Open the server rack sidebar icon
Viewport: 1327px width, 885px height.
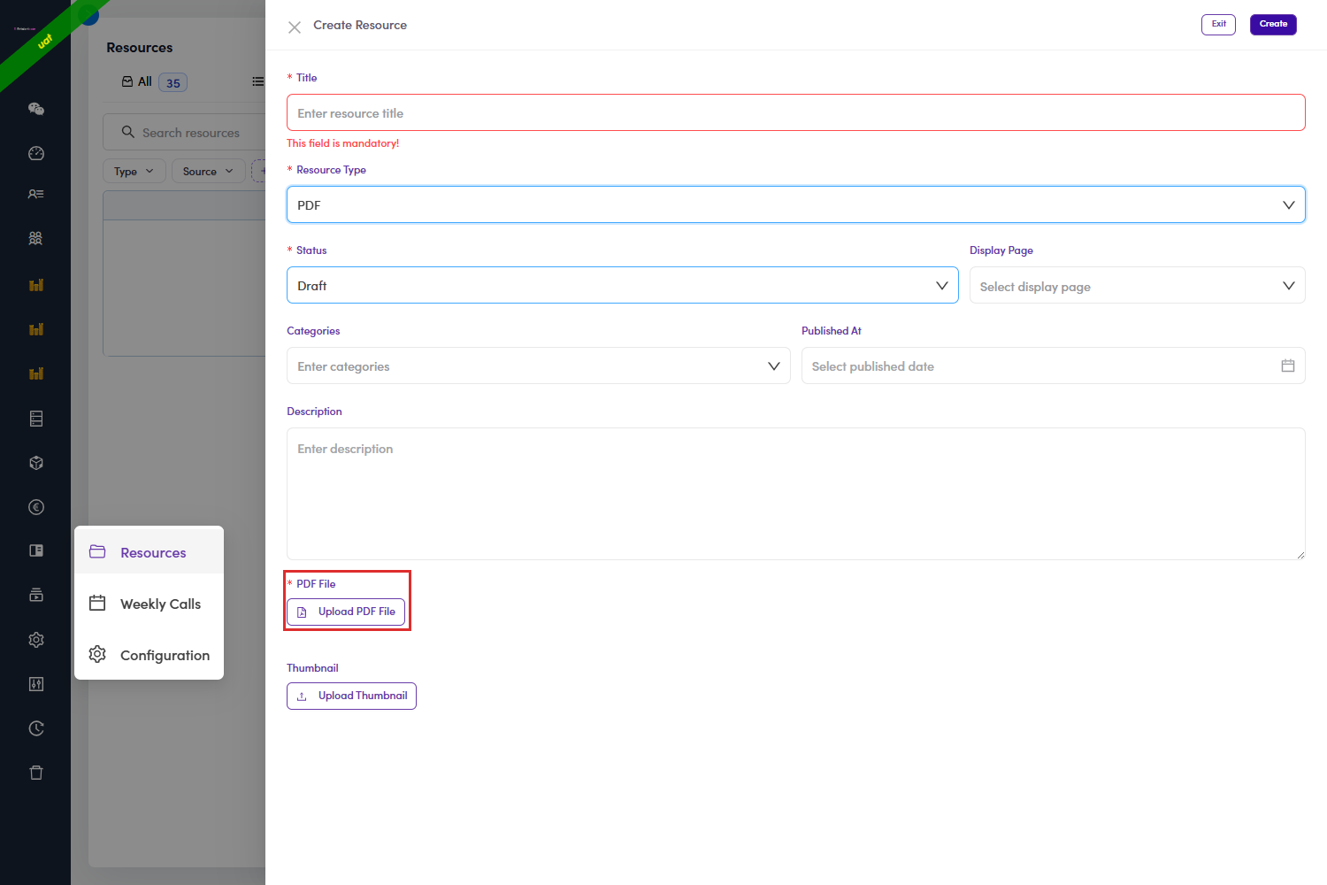point(36,419)
